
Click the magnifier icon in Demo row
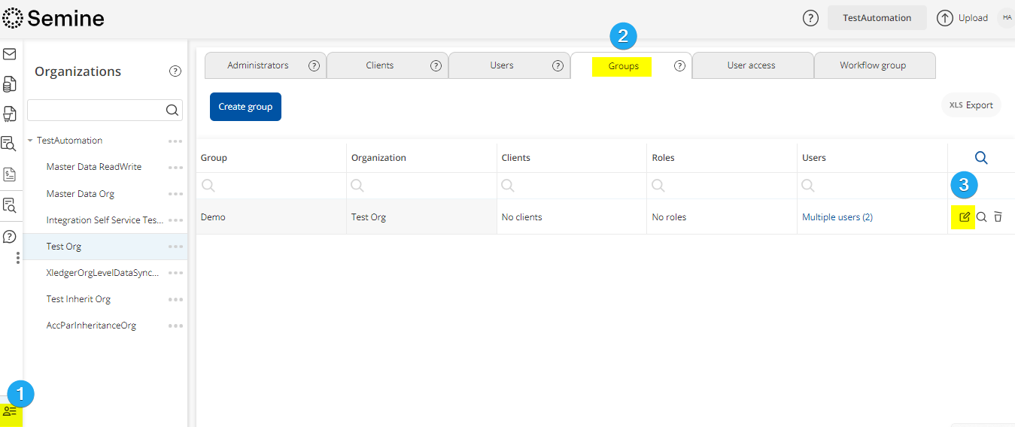[981, 217]
